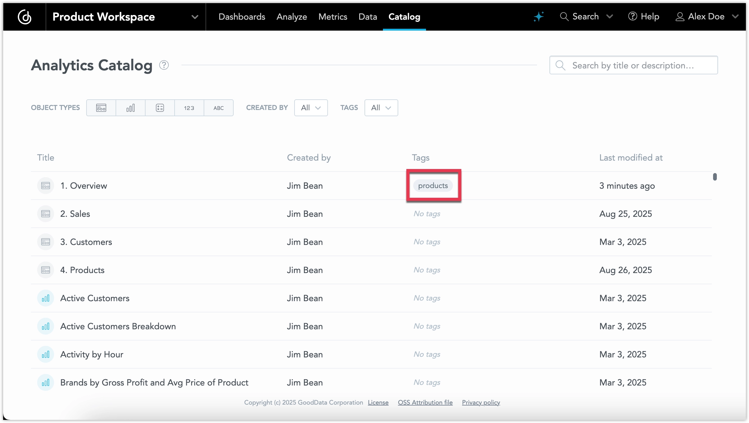This screenshot has width=749, height=423.
Task: Open the Tags filter dropdown
Action: (381, 107)
